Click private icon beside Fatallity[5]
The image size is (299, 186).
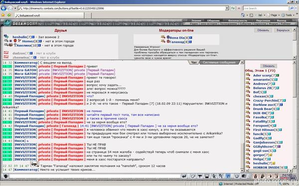pos(248,121)
